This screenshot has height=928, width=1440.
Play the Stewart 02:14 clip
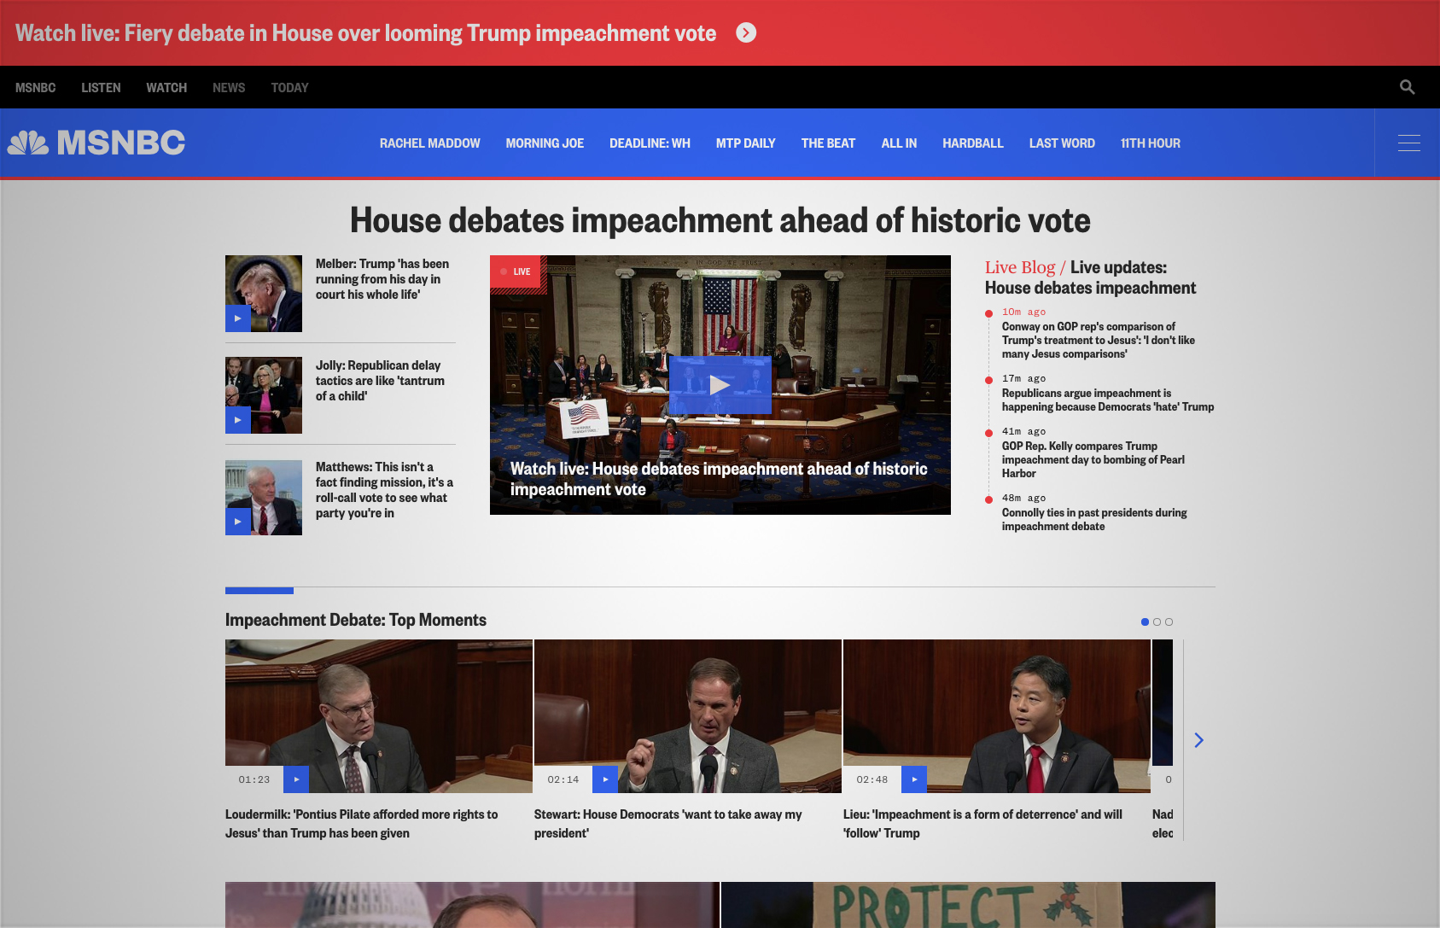pyautogui.click(x=605, y=779)
